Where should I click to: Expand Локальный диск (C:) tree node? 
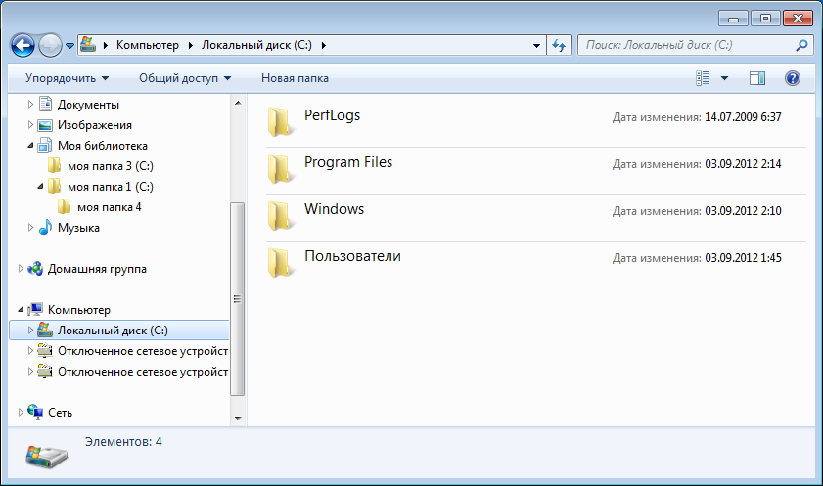tap(30, 330)
